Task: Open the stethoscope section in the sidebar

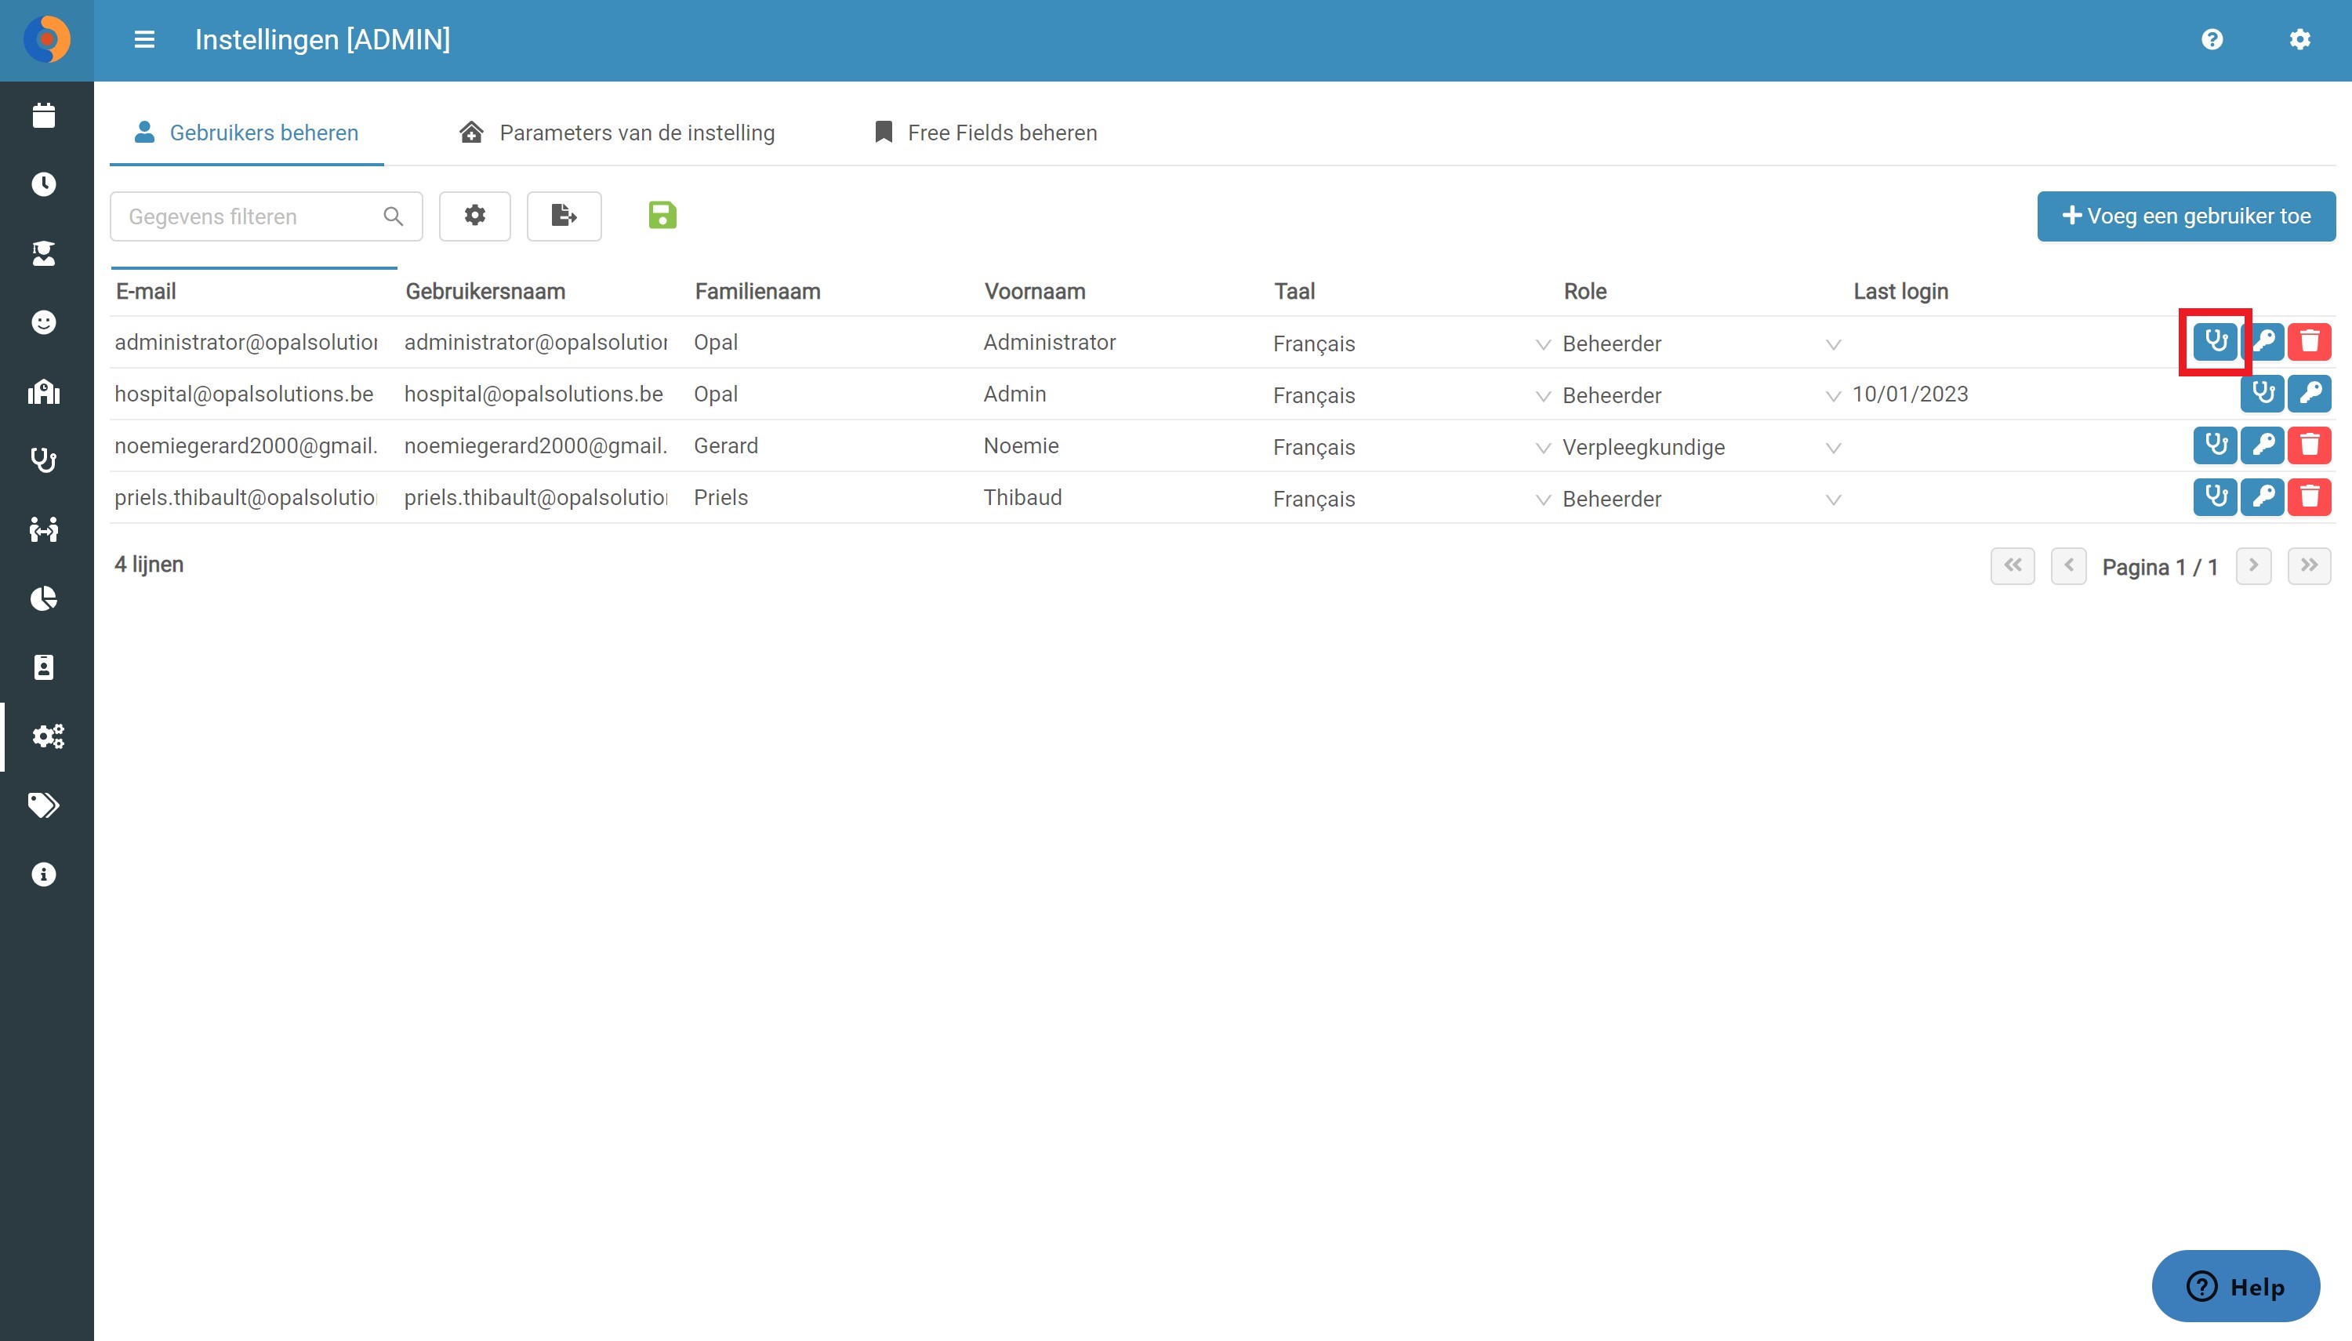Action: pyautogui.click(x=44, y=460)
